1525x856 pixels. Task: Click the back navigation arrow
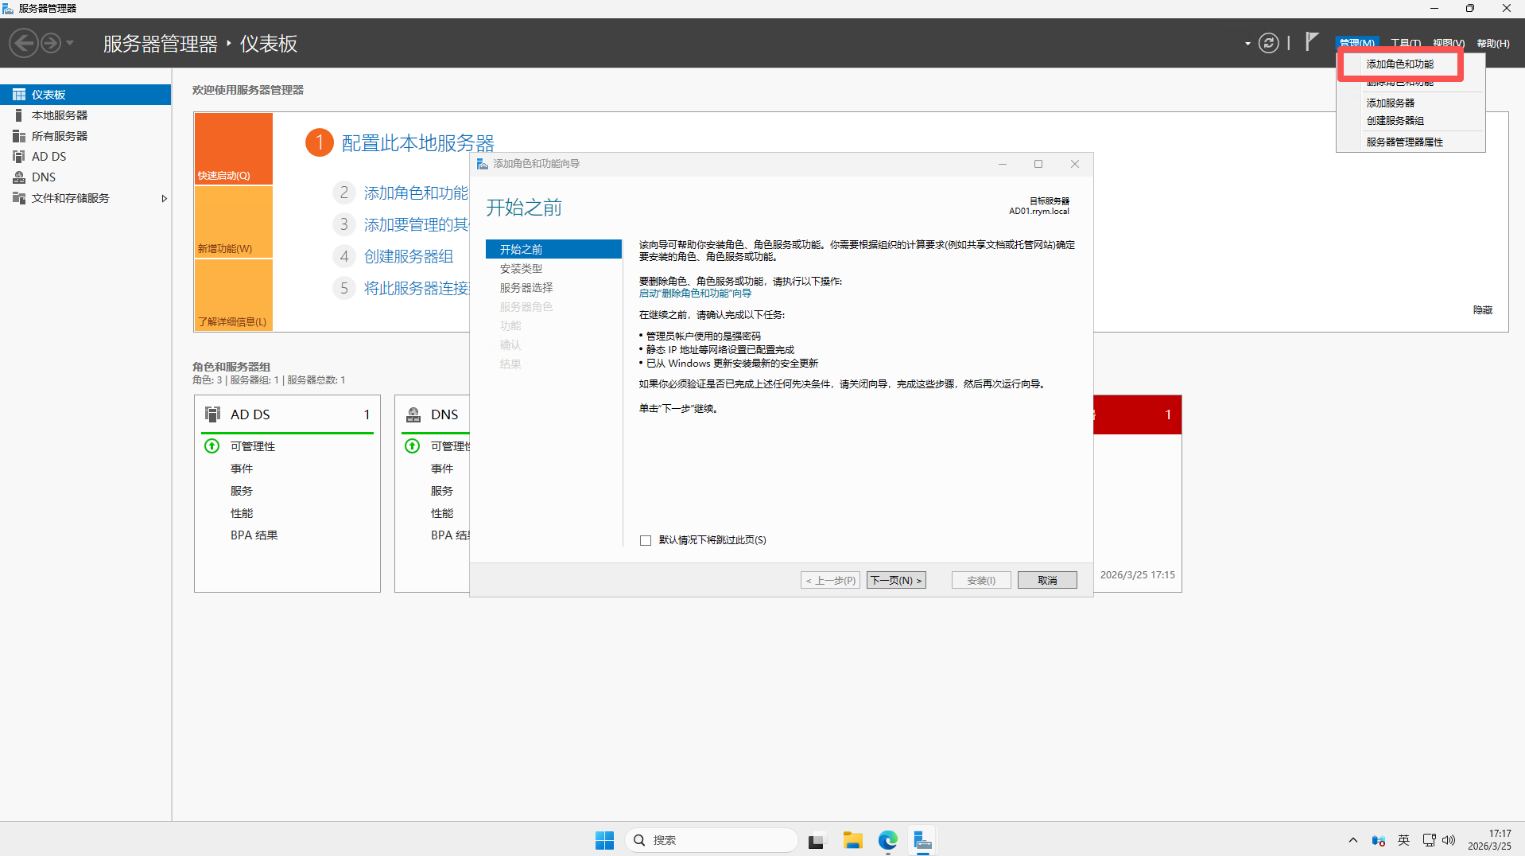click(24, 43)
